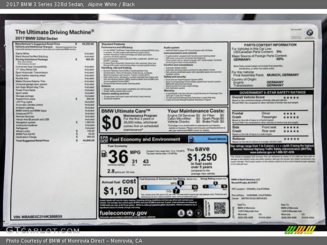Select the Government 5-Star Safety Ratings header

(x=272, y=92)
